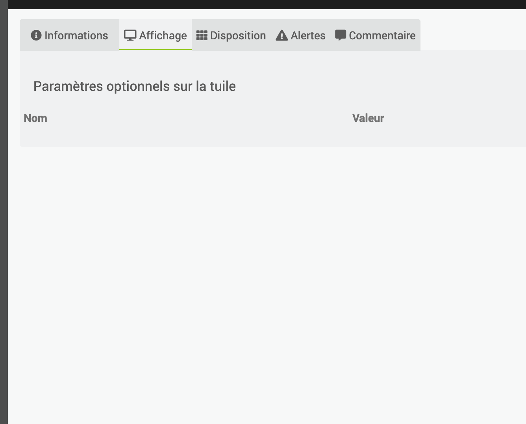Click the monitor icon on Affichage
The image size is (526, 424).
pos(130,35)
